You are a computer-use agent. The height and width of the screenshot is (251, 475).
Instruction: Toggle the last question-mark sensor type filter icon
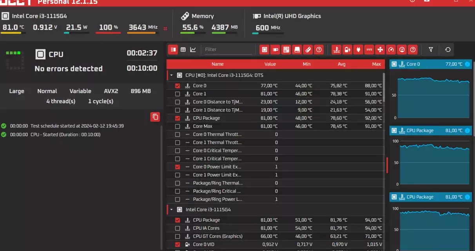[x=413, y=49]
